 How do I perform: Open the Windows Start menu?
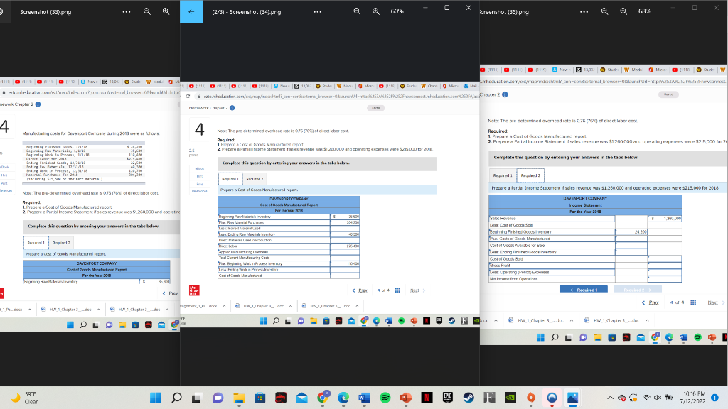(x=156, y=398)
